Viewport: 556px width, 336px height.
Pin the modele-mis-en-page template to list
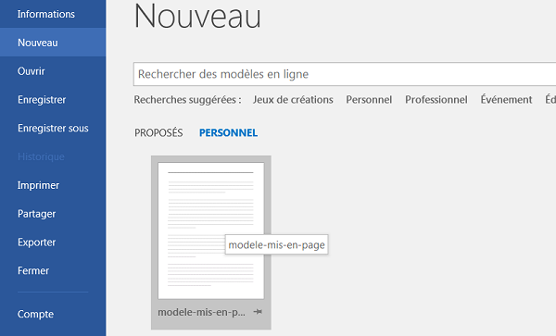258,312
